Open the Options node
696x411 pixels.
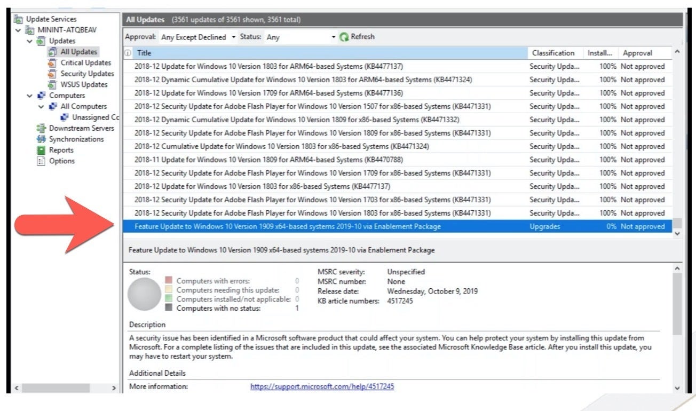pyautogui.click(x=62, y=161)
